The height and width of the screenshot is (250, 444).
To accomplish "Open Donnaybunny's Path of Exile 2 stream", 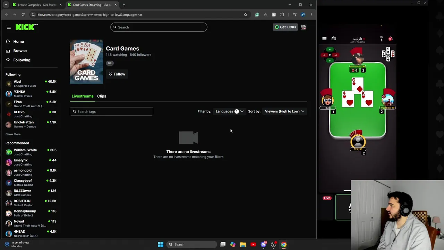I will (31, 213).
